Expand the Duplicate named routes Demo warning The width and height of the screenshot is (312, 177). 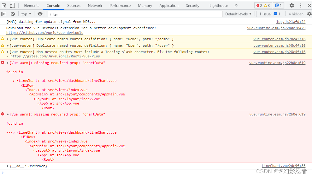(x=8, y=39)
